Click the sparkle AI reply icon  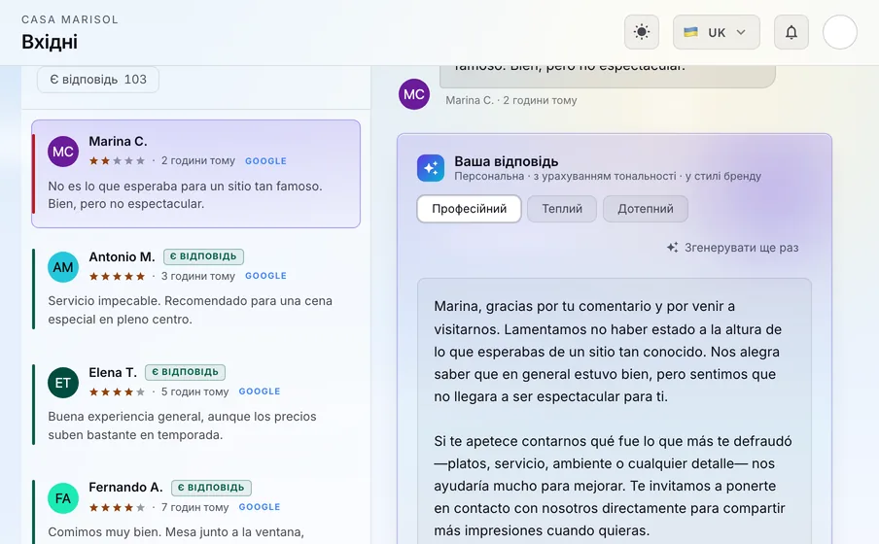pos(431,168)
